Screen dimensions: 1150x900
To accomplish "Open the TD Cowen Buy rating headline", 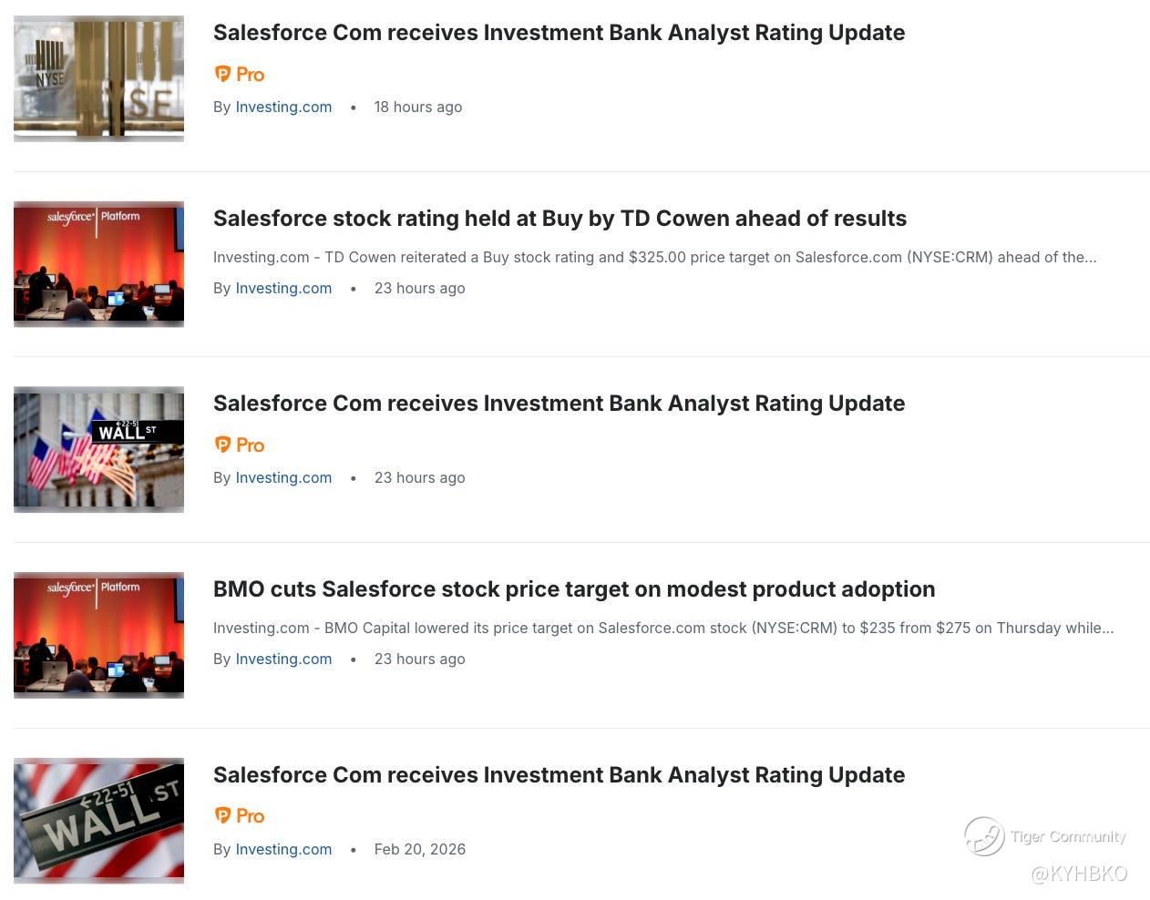I will [x=560, y=219].
